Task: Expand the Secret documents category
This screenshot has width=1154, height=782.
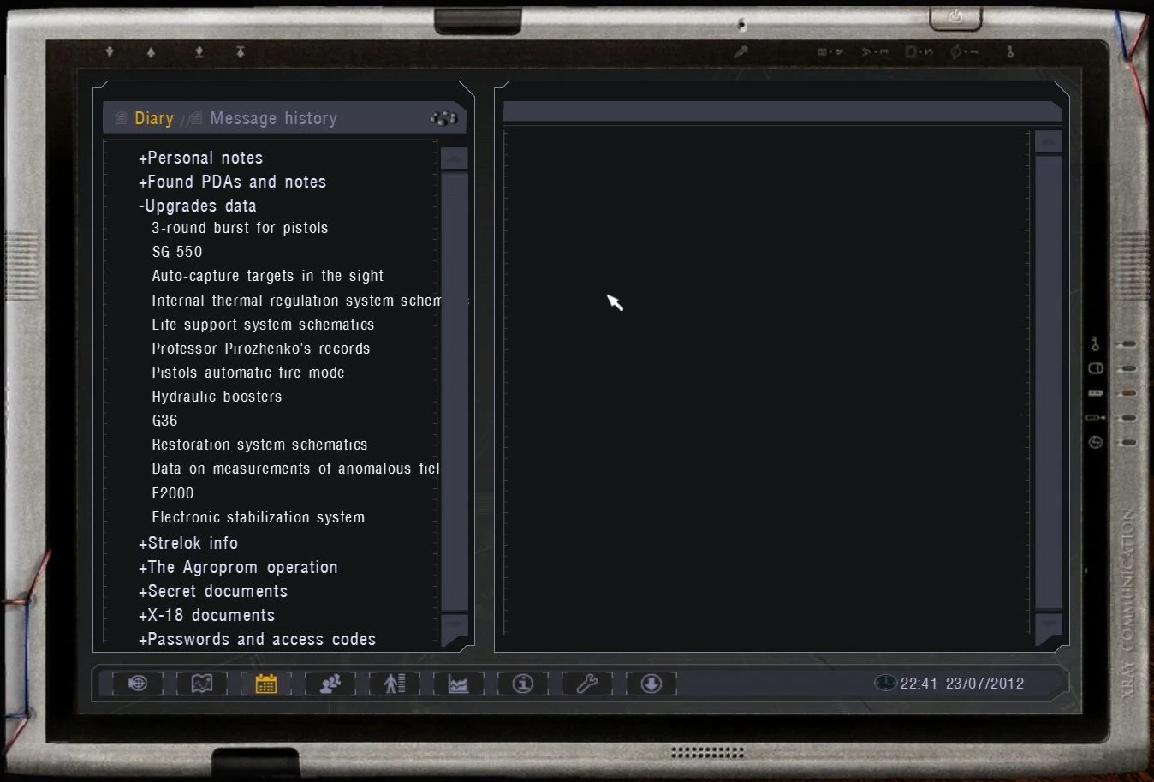Action: (x=213, y=591)
